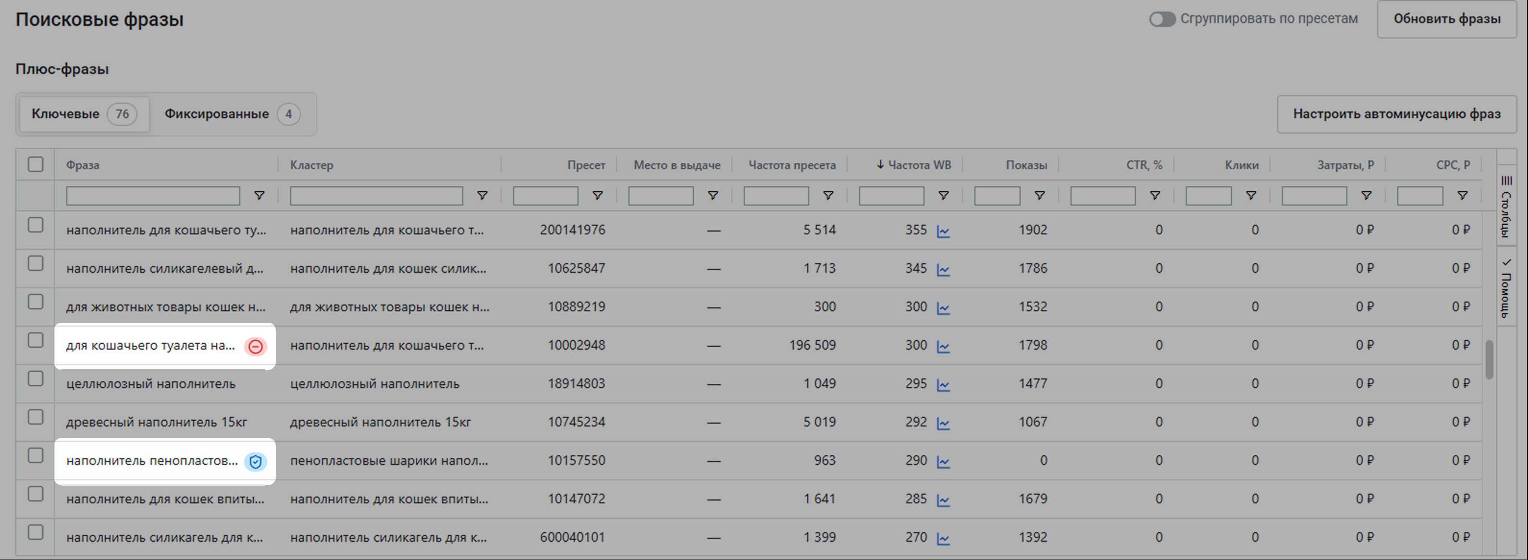Click preset value 196 509
Screen dimensions: 1528x560
pyautogui.click(x=812, y=345)
